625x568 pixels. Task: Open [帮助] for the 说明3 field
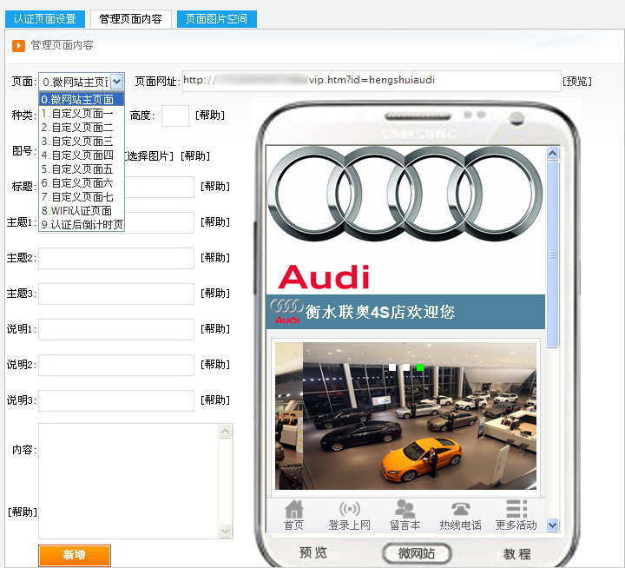[x=215, y=400]
